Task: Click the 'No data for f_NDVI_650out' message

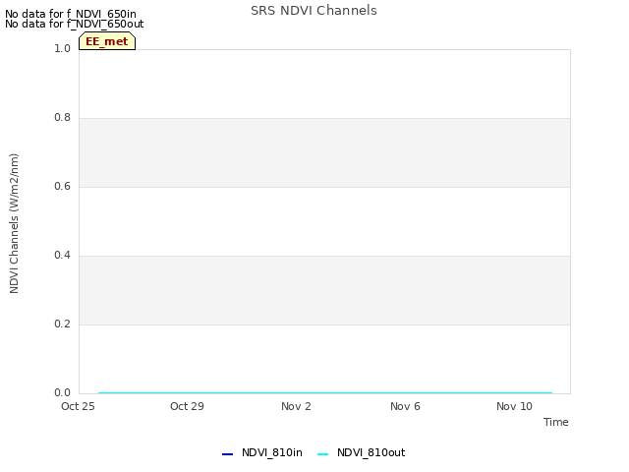Action: [x=75, y=24]
